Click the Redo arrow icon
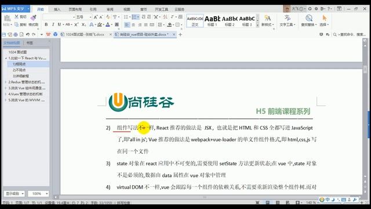 coord(34,35)
